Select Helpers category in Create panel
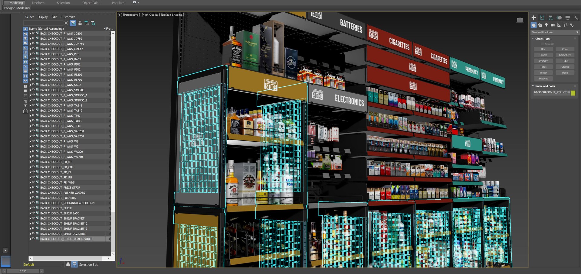 559,25
